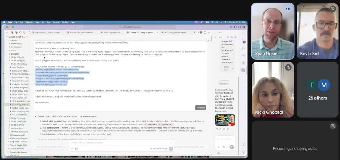The height and width of the screenshot is (160, 340).
Task: Click the Apple menu icon
Action: point(4,22)
